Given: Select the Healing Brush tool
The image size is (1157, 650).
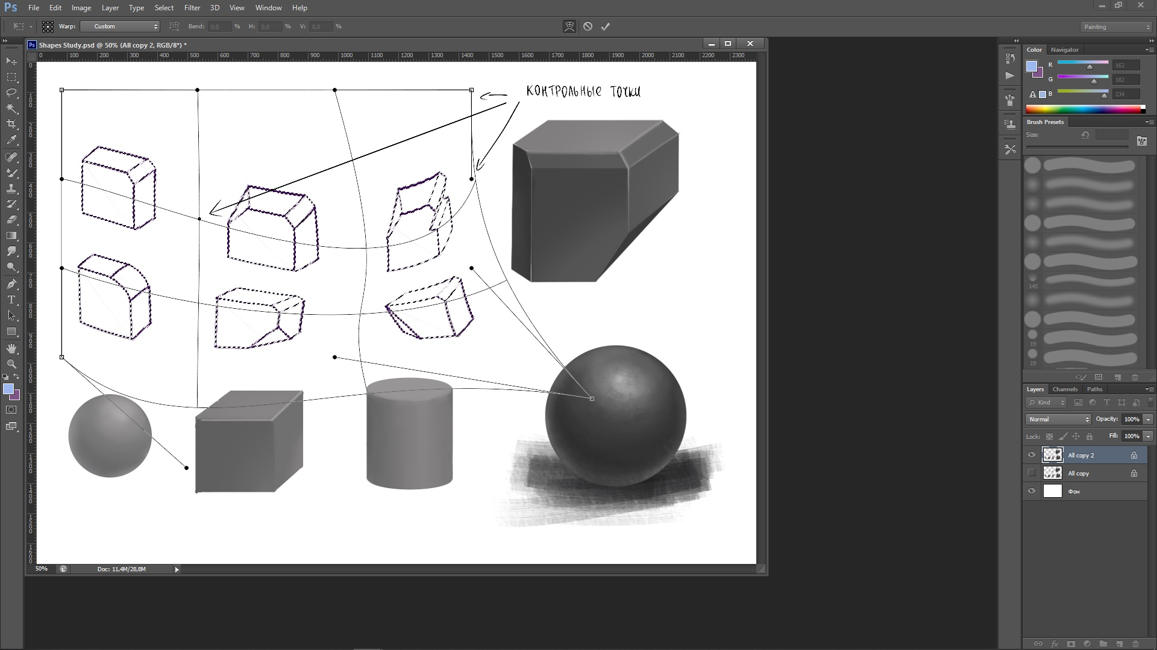Looking at the screenshot, I should click(x=11, y=157).
